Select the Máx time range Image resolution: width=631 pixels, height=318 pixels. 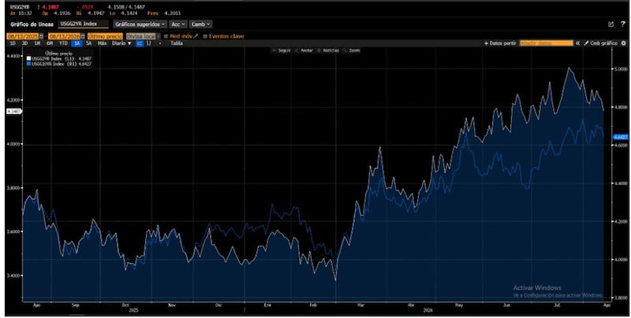coord(103,43)
